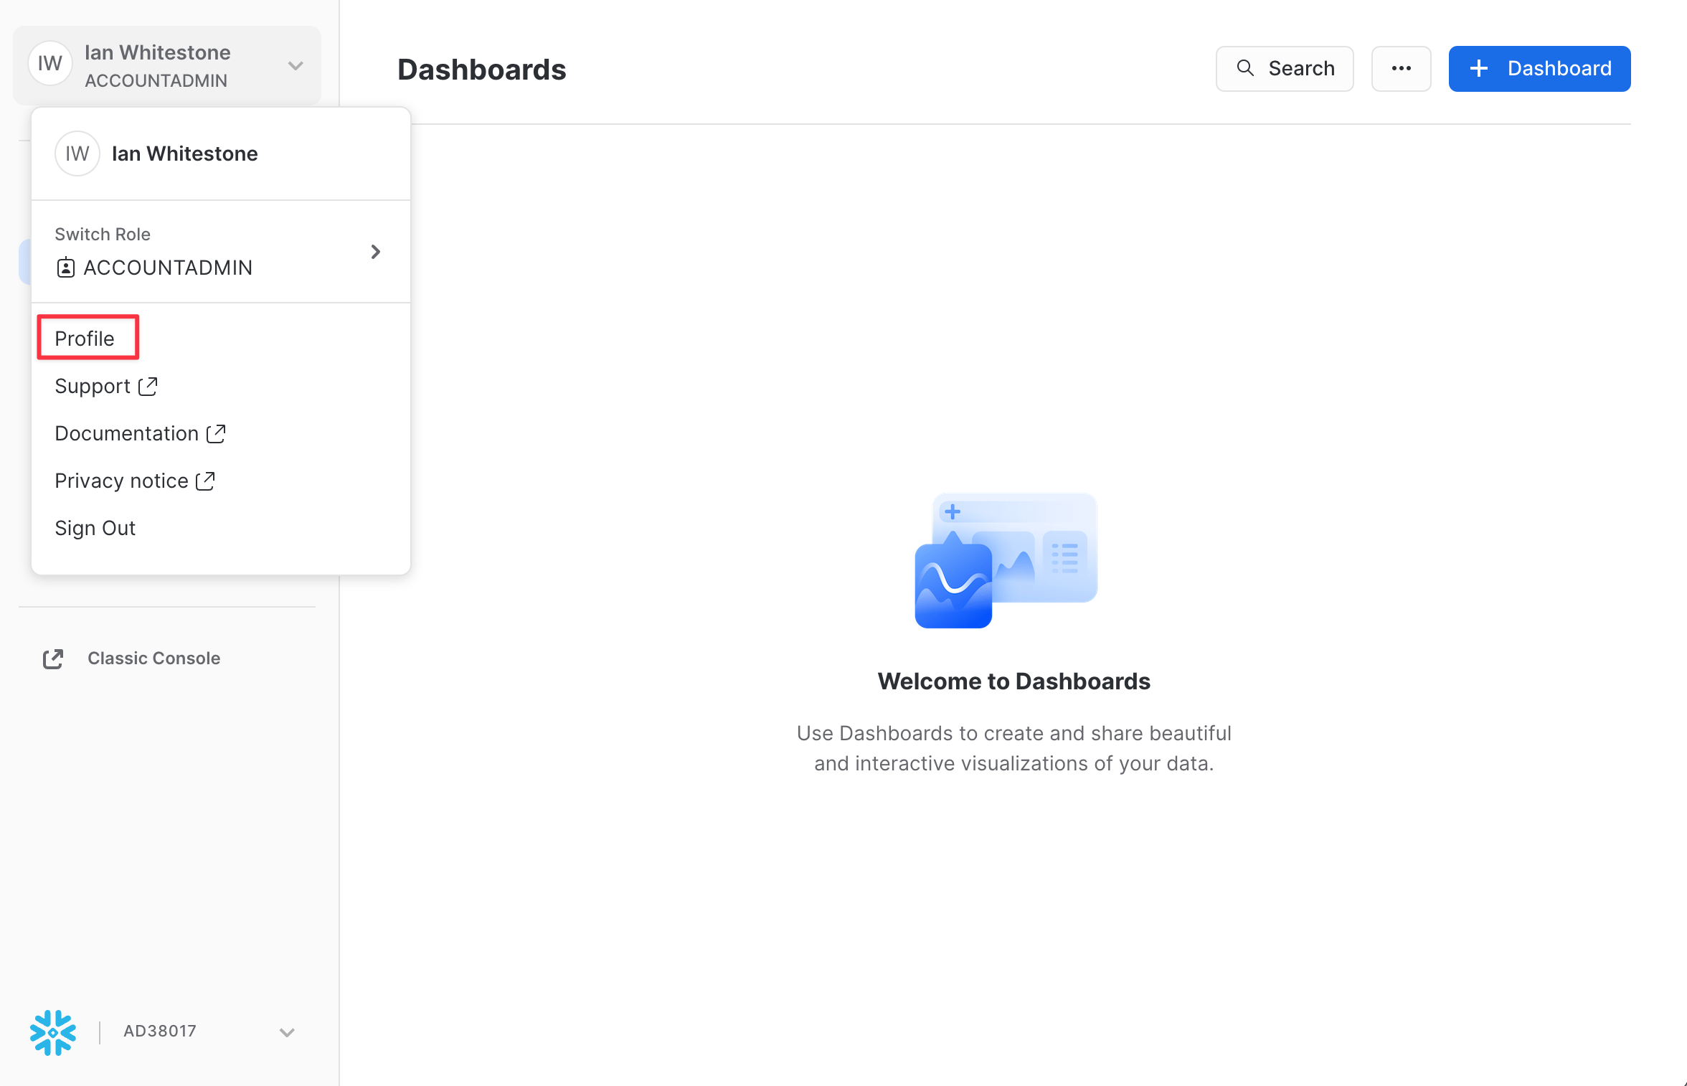Open Profile from the user menu
Image resolution: width=1687 pixels, height=1086 pixels.
click(x=85, y=338)
